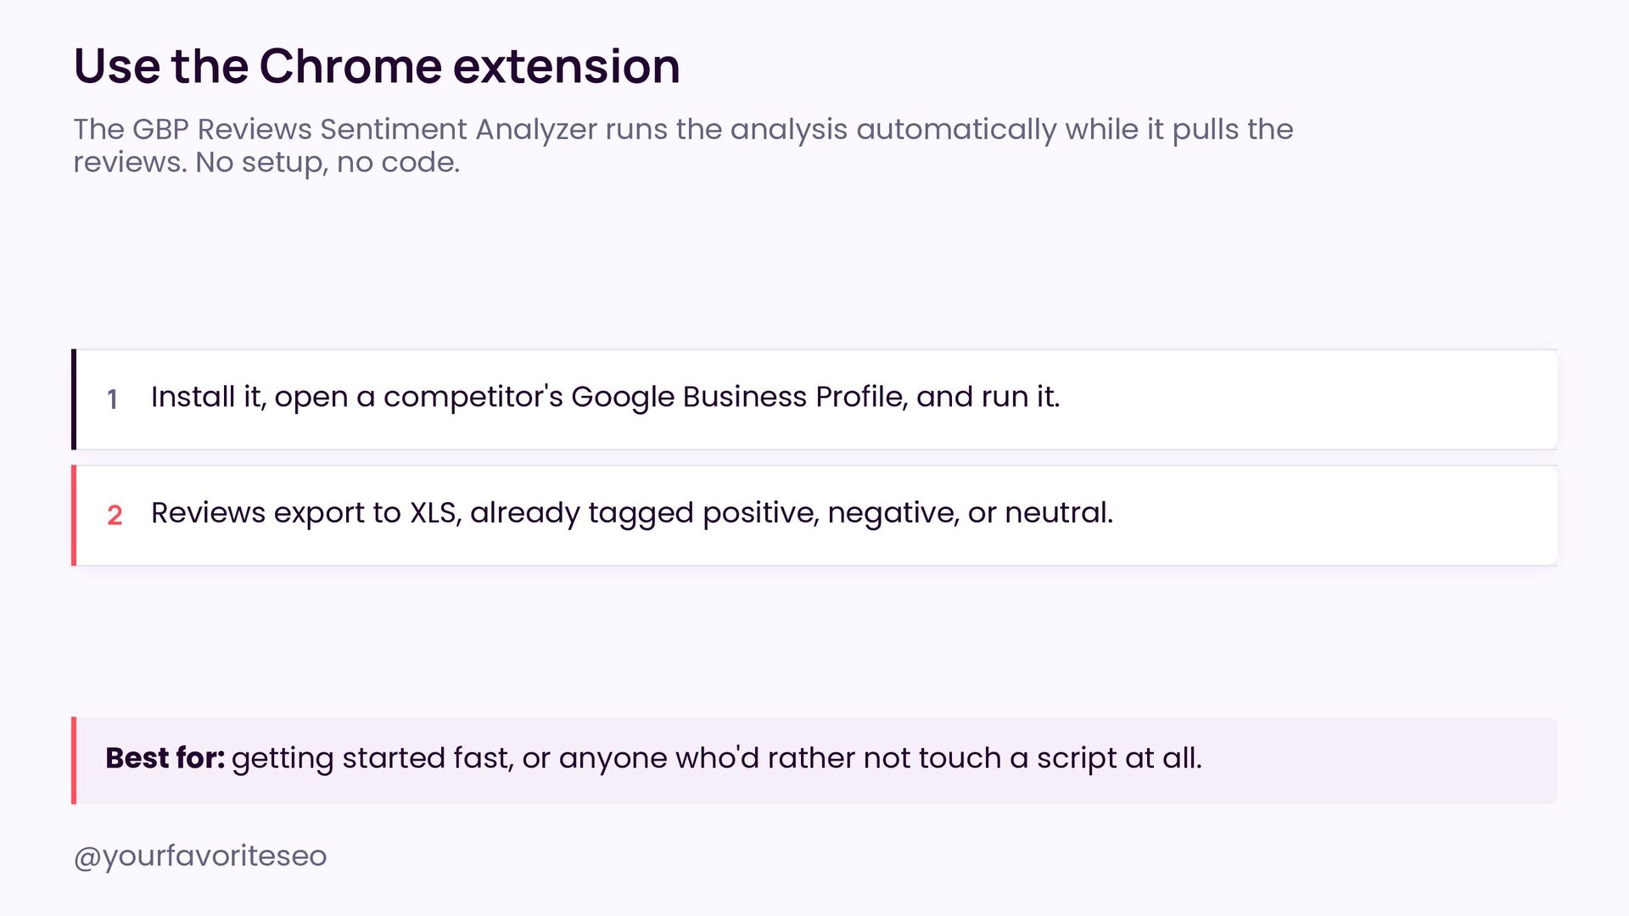This screenshot has height=916, width=1629.
Task: Click 'rather not touch a script at all'
Action: (984, 757)
